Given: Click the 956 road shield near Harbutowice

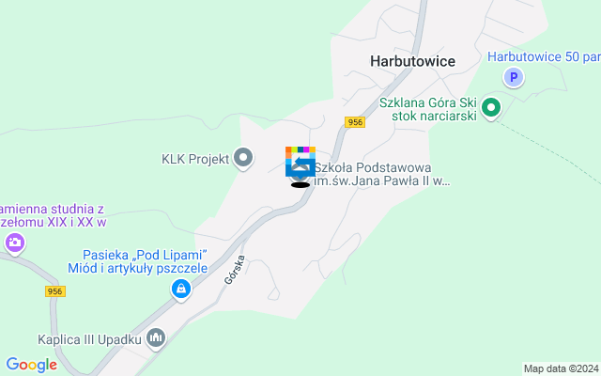Looking at the screenshot, I should (x=355, y=122).
